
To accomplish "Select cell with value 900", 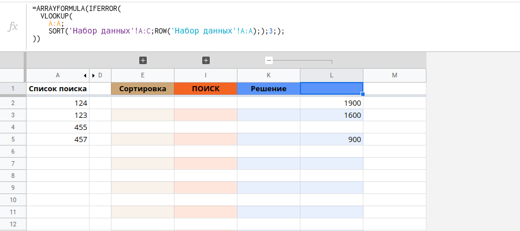I will coord(332,139).
